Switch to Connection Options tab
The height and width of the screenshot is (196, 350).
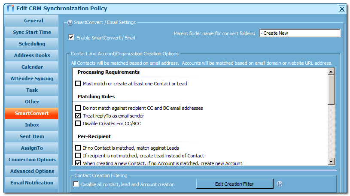(32, 160)
